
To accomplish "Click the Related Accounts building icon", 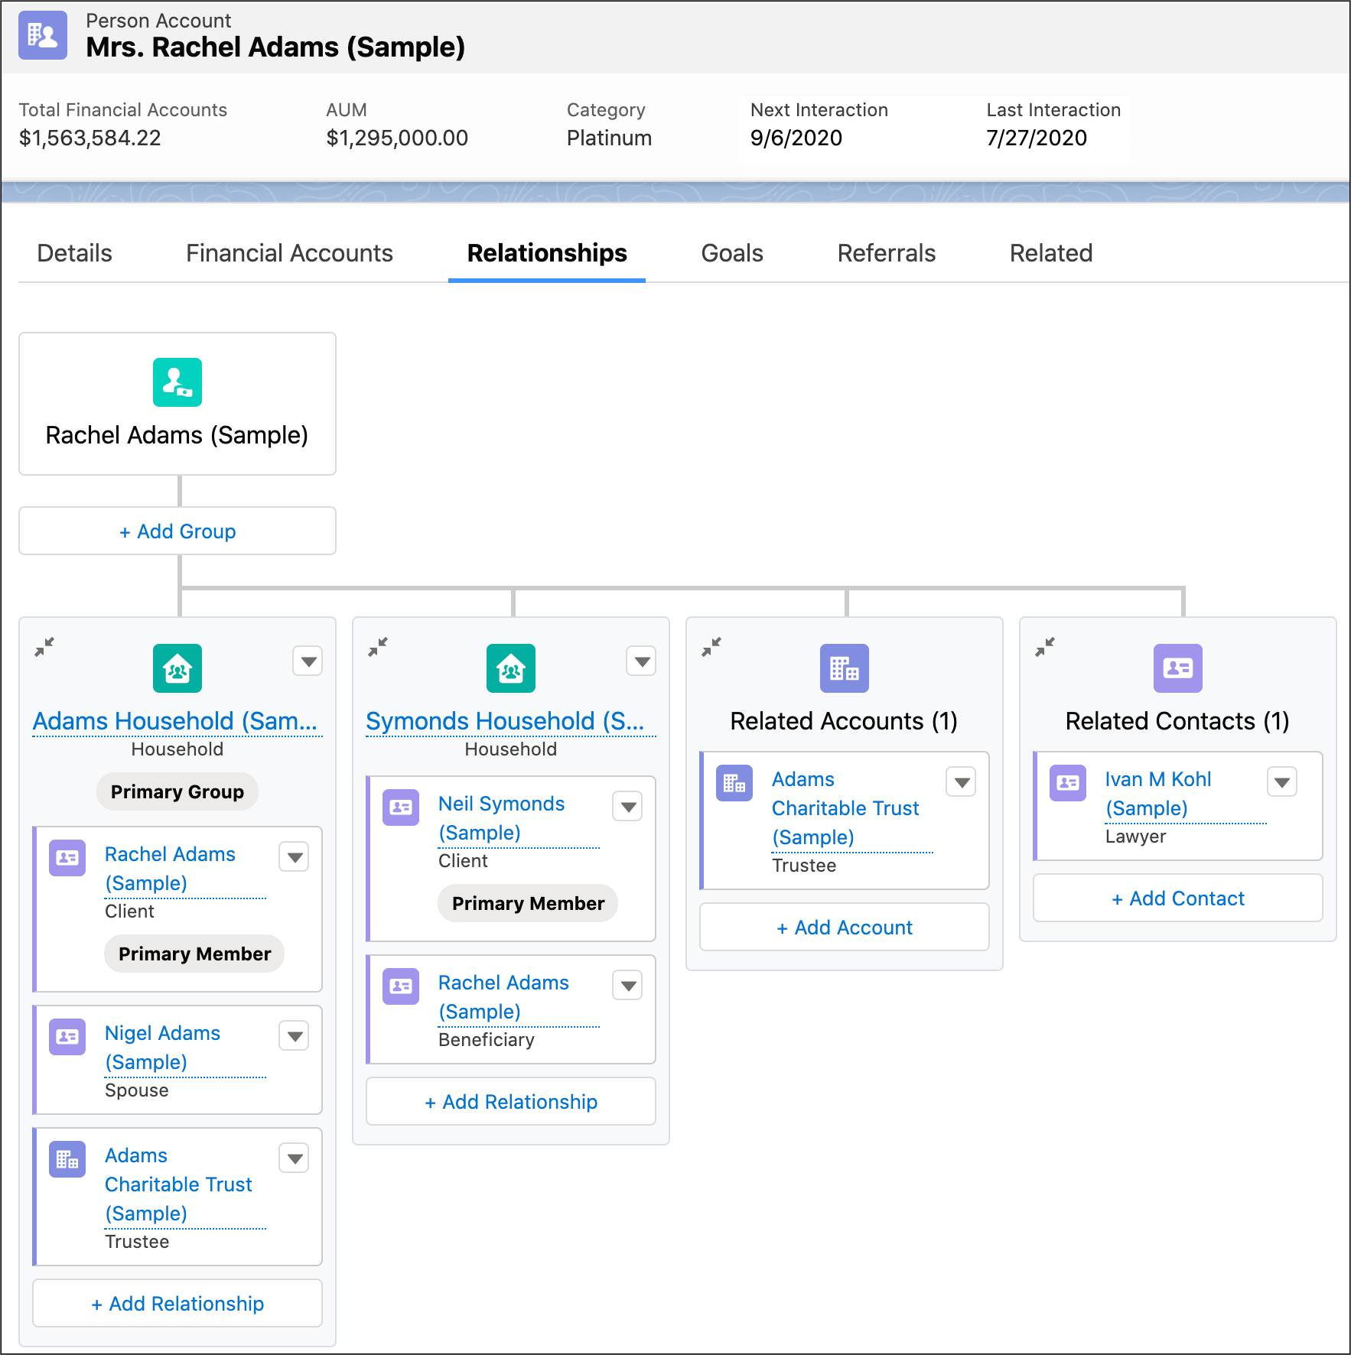I will (x=845, y=668).
